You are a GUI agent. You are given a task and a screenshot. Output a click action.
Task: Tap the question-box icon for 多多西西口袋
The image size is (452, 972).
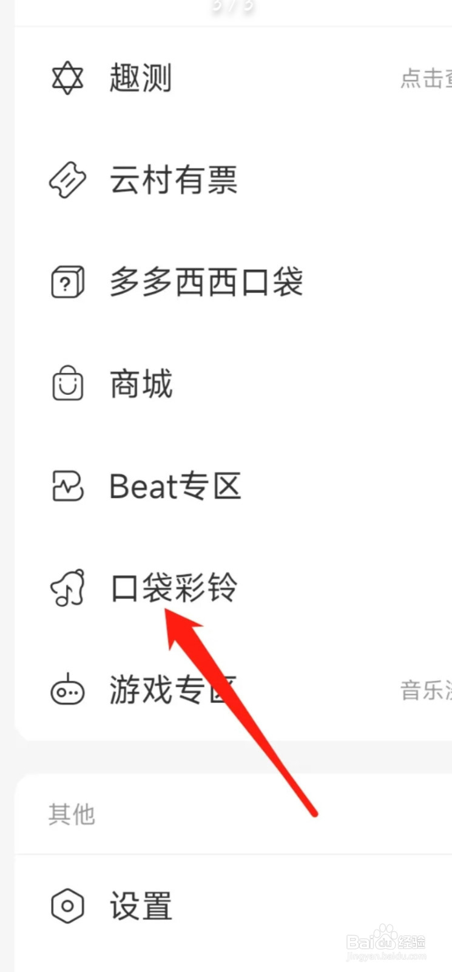[x=67, y=282]
